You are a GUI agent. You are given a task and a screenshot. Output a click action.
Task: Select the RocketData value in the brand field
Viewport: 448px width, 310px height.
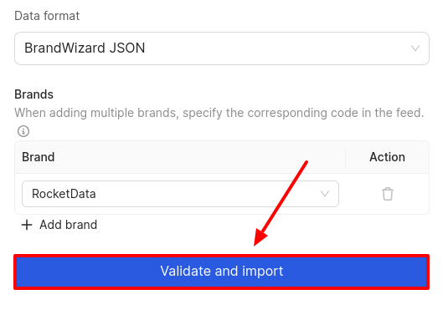(x=64, y=194)
